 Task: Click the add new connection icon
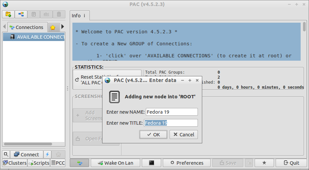pyautogui.click(x=21, y=14)
